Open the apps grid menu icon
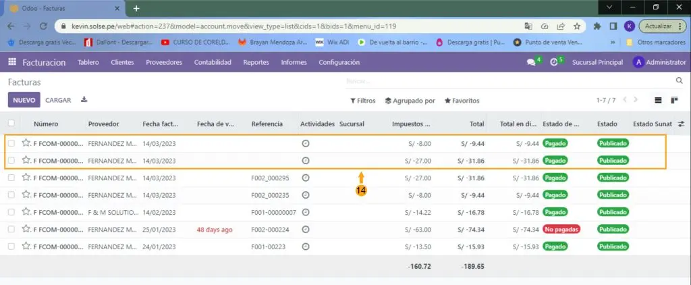The height and width of the screenshot is (285, 691). pyautogui.click(x=11, y=62)
